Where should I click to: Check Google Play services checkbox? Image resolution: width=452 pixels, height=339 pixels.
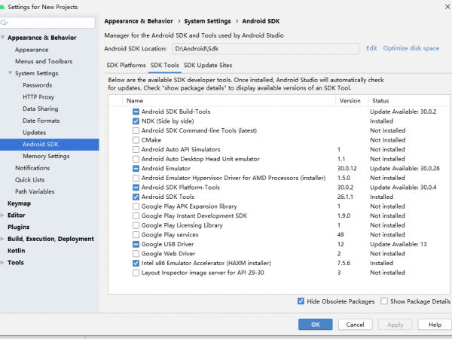pos(136,234)
